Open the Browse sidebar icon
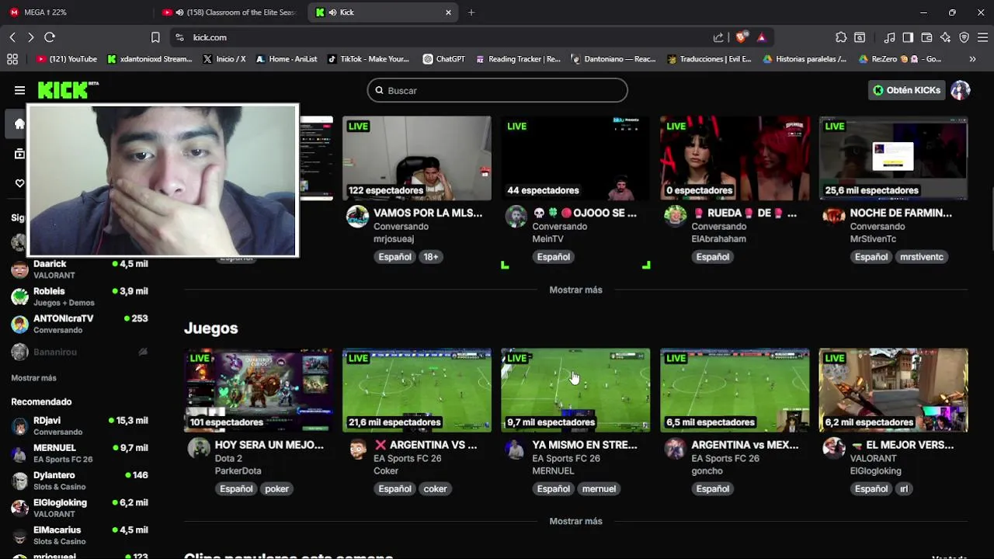The height and width of the screenshot is (559, 994). click(x=20, y=154)
